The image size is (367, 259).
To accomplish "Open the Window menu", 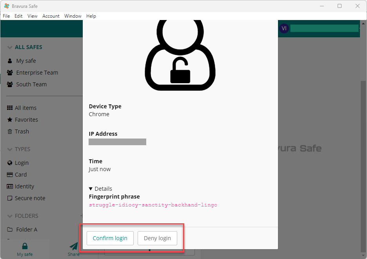I will tap(73, 16).
